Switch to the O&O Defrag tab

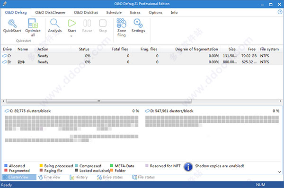[x=16, y=12]
